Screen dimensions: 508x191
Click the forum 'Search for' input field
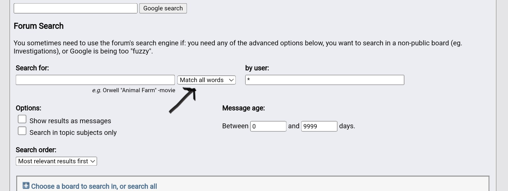[x=95, y=80]
